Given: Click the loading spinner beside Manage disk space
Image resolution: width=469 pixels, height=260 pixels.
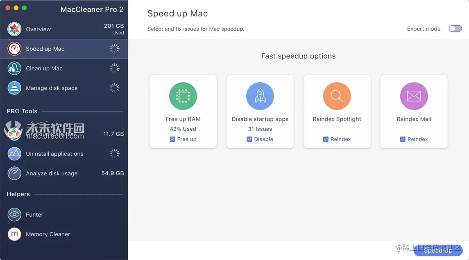Looking at the screenshot, I should [114, 88].
